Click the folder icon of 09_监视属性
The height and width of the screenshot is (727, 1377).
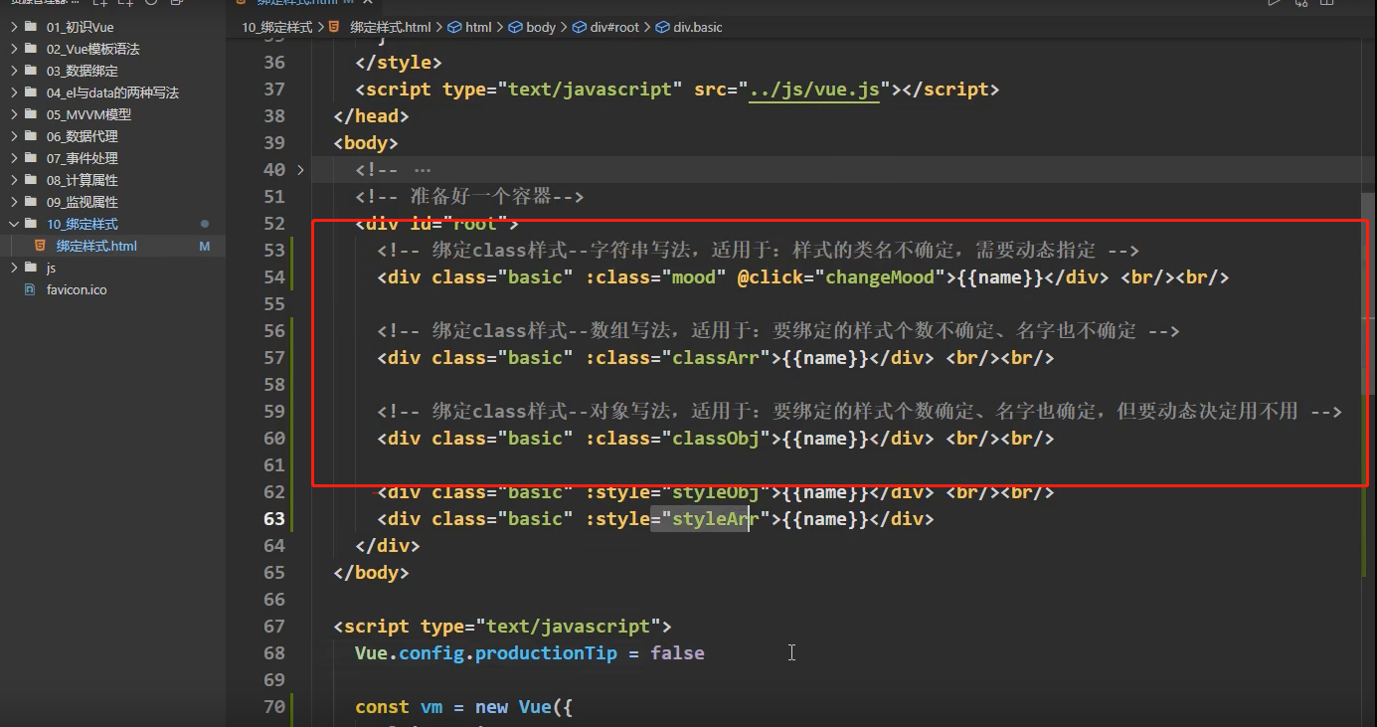(31, 202)
